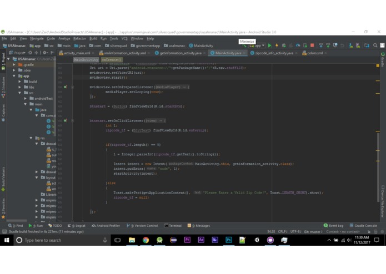Viewport: 386px width, 274px height.
Task: Click Windows search box on taskbar
Action: [62, 240]
